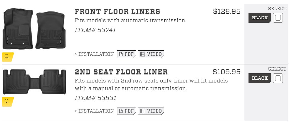Click the magnifier icon under 2nd Seat Floor Liner image
The height and width of the screenshot is (125, 295).
pyautogui.click(x=8, y=102)
